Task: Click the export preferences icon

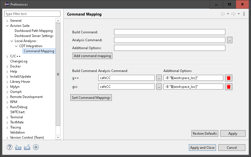Action: coord(27,147)
